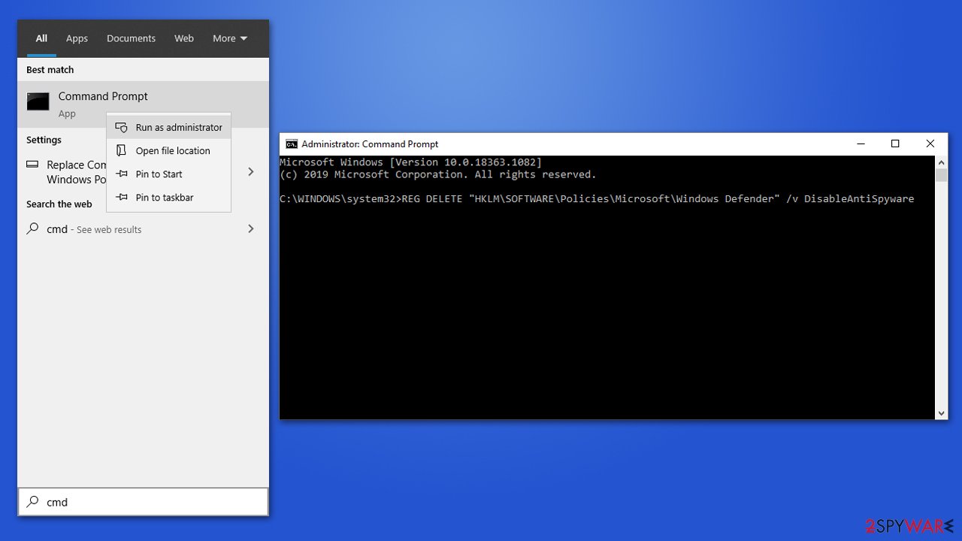Open the Documents search tab

coord(131,38)
